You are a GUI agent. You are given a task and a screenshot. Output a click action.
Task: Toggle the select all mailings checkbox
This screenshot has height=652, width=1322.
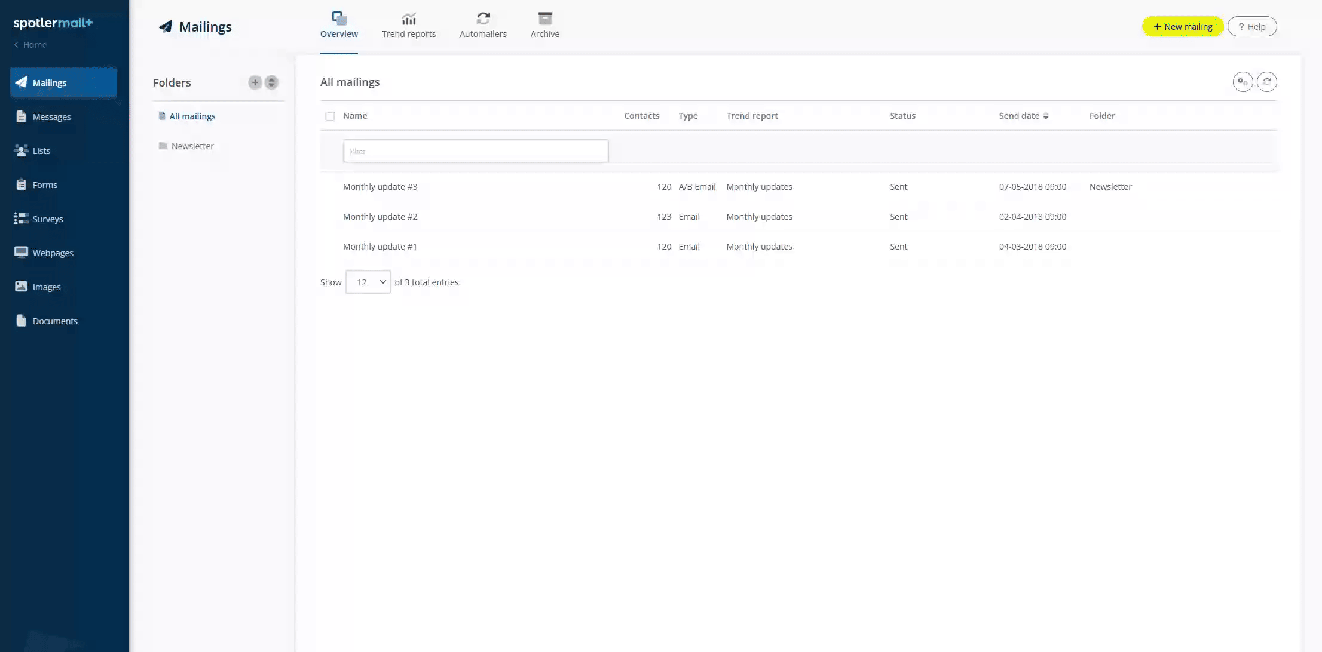(330, 116)
